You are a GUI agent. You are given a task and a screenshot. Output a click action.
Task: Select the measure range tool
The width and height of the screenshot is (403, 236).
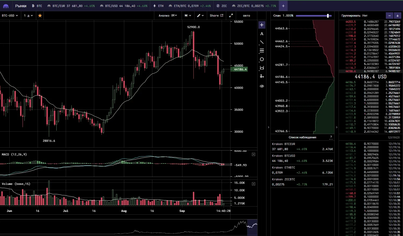click(x=262, y=68)
